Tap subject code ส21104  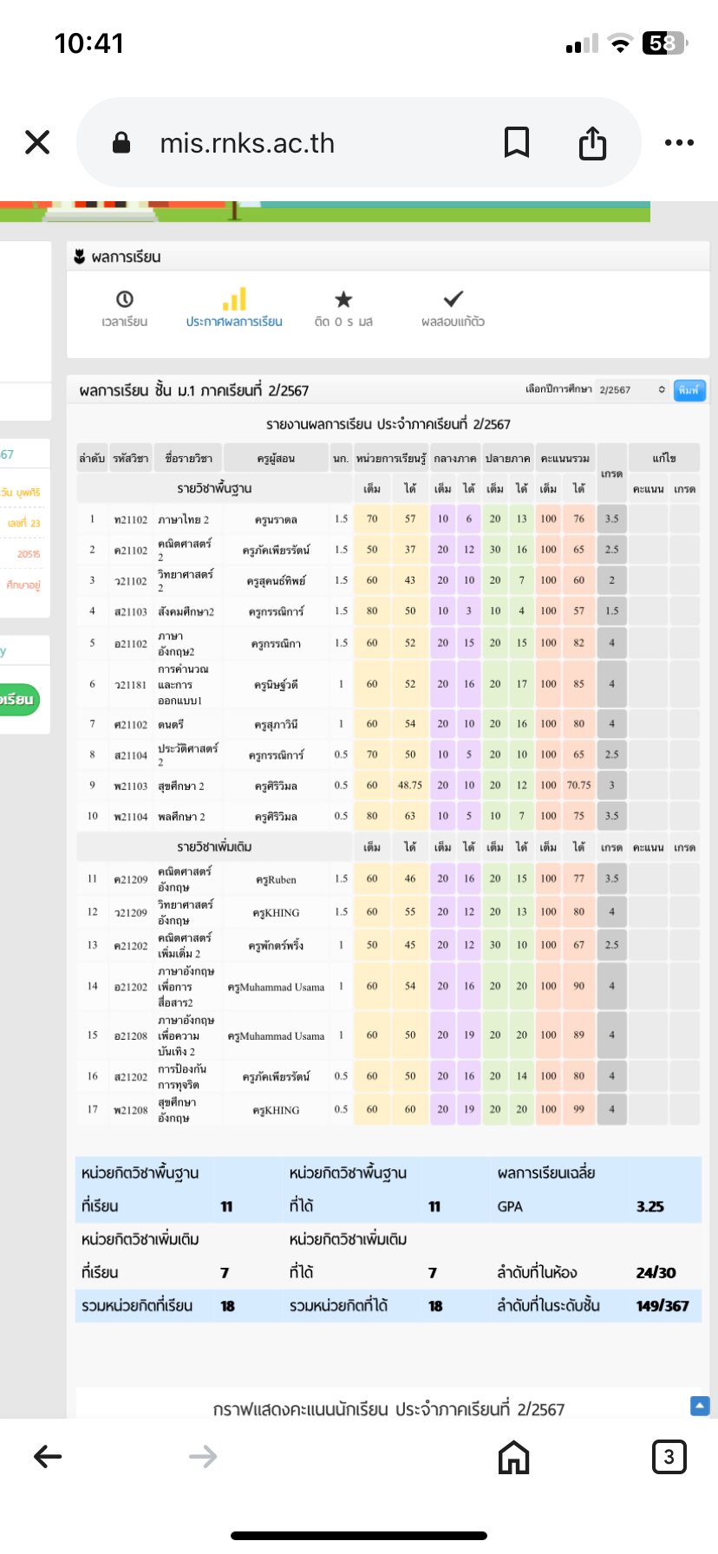point(131,755)
